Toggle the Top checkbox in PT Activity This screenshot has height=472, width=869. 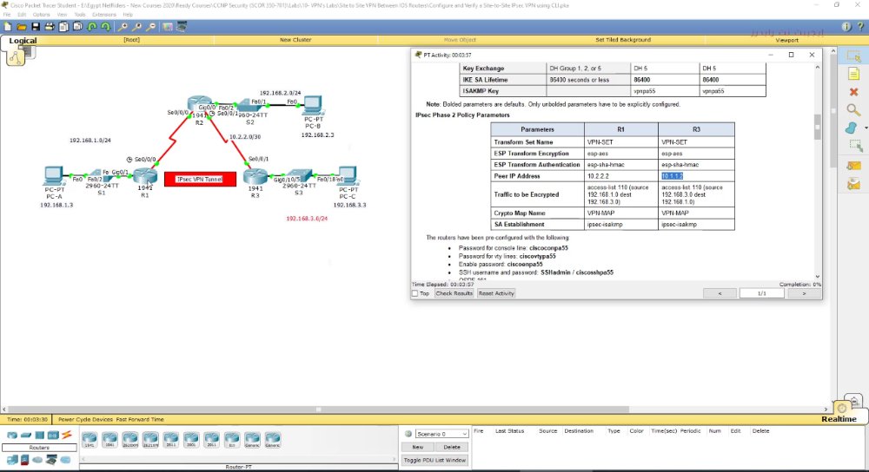pos(415,293)
